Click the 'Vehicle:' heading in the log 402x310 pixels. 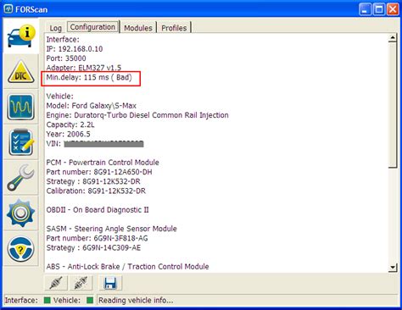coord(60,97)
